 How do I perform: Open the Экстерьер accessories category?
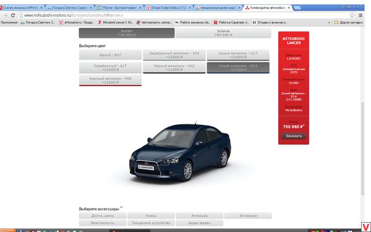(x=248, y=216)
